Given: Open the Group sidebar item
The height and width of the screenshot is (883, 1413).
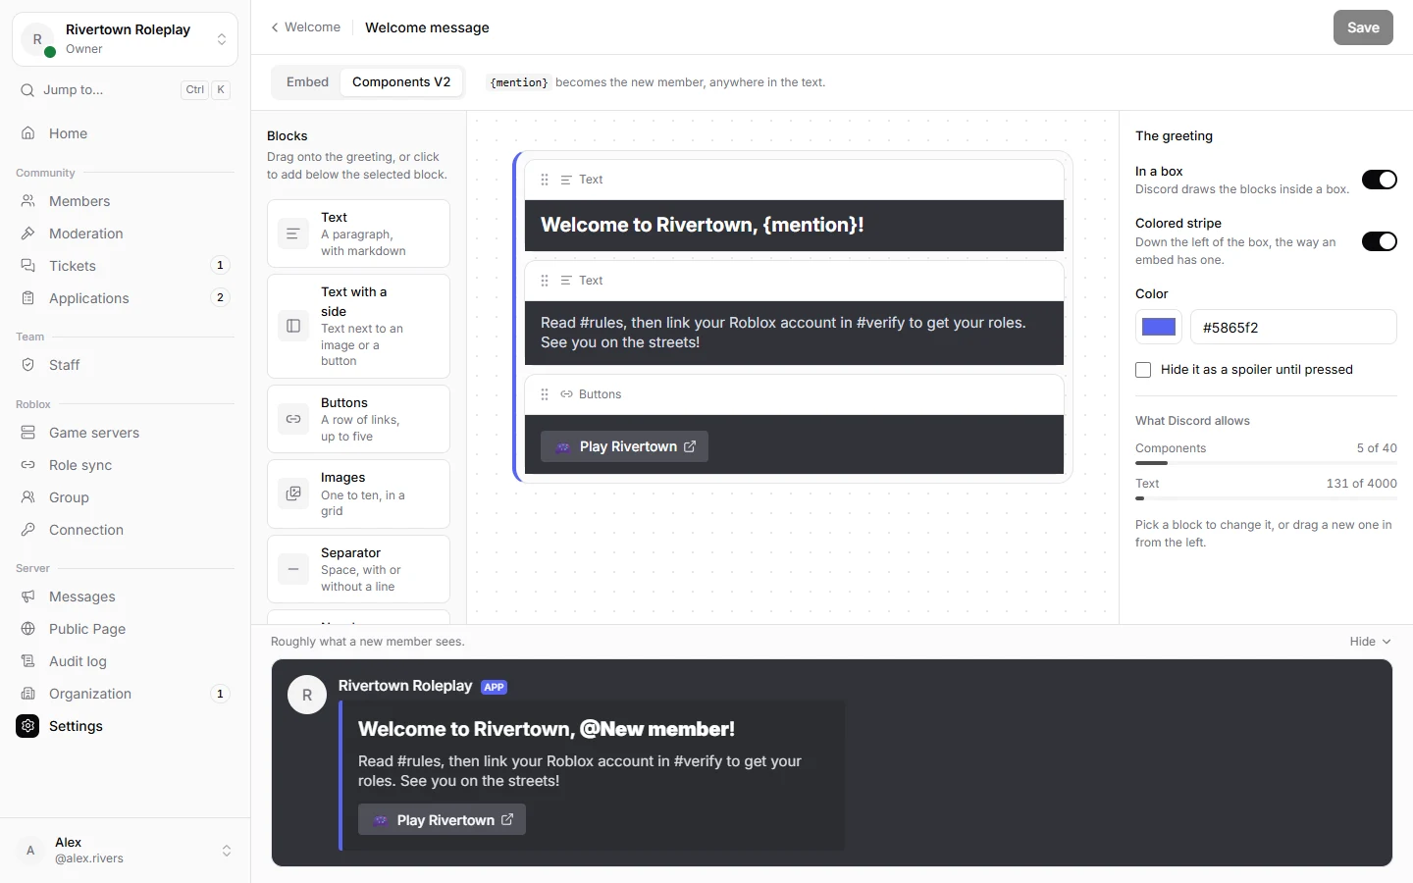Looking at the screenshot, I should [x=125, y=497].
